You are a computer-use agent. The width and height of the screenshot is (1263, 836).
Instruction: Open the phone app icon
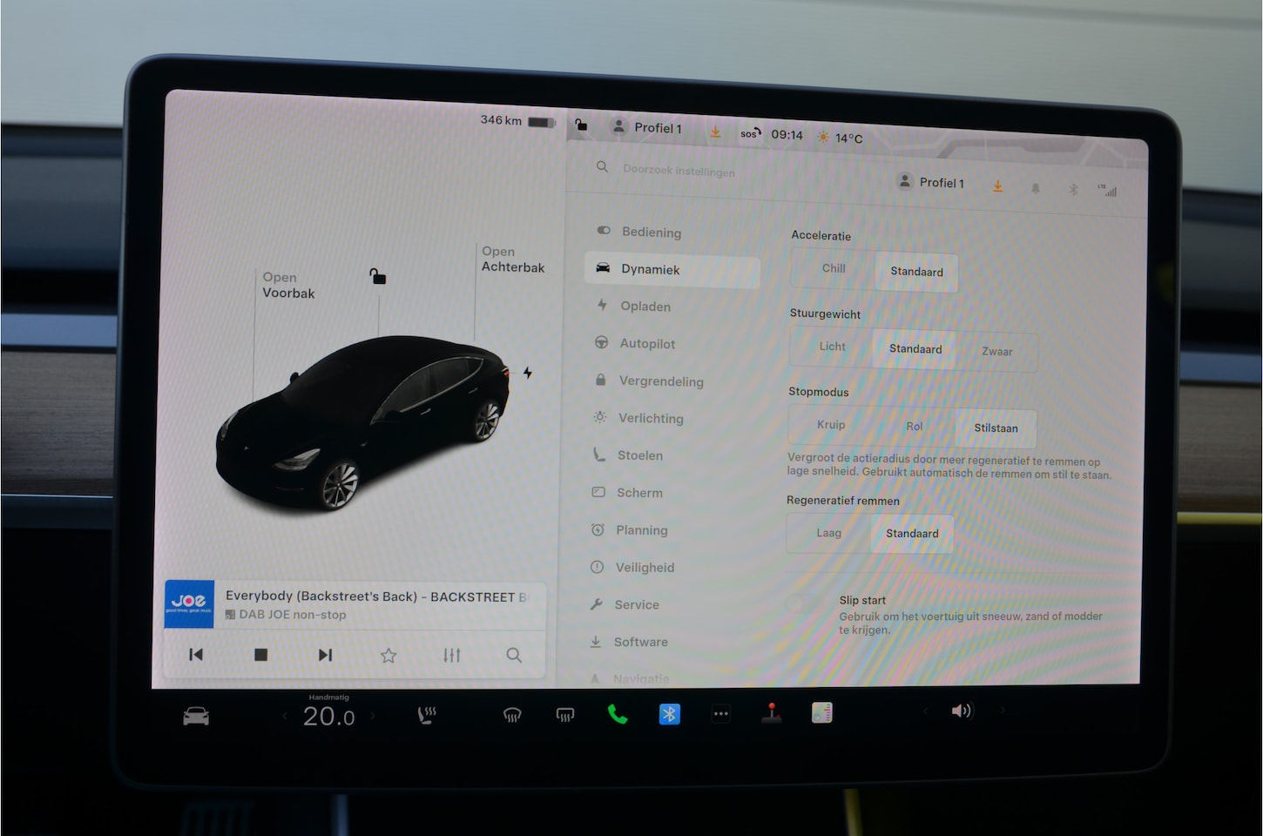[x=617, y=715]
